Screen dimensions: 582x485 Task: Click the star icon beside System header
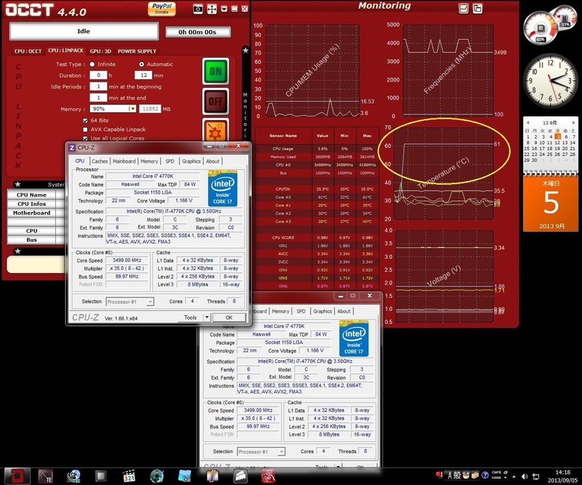18,184
